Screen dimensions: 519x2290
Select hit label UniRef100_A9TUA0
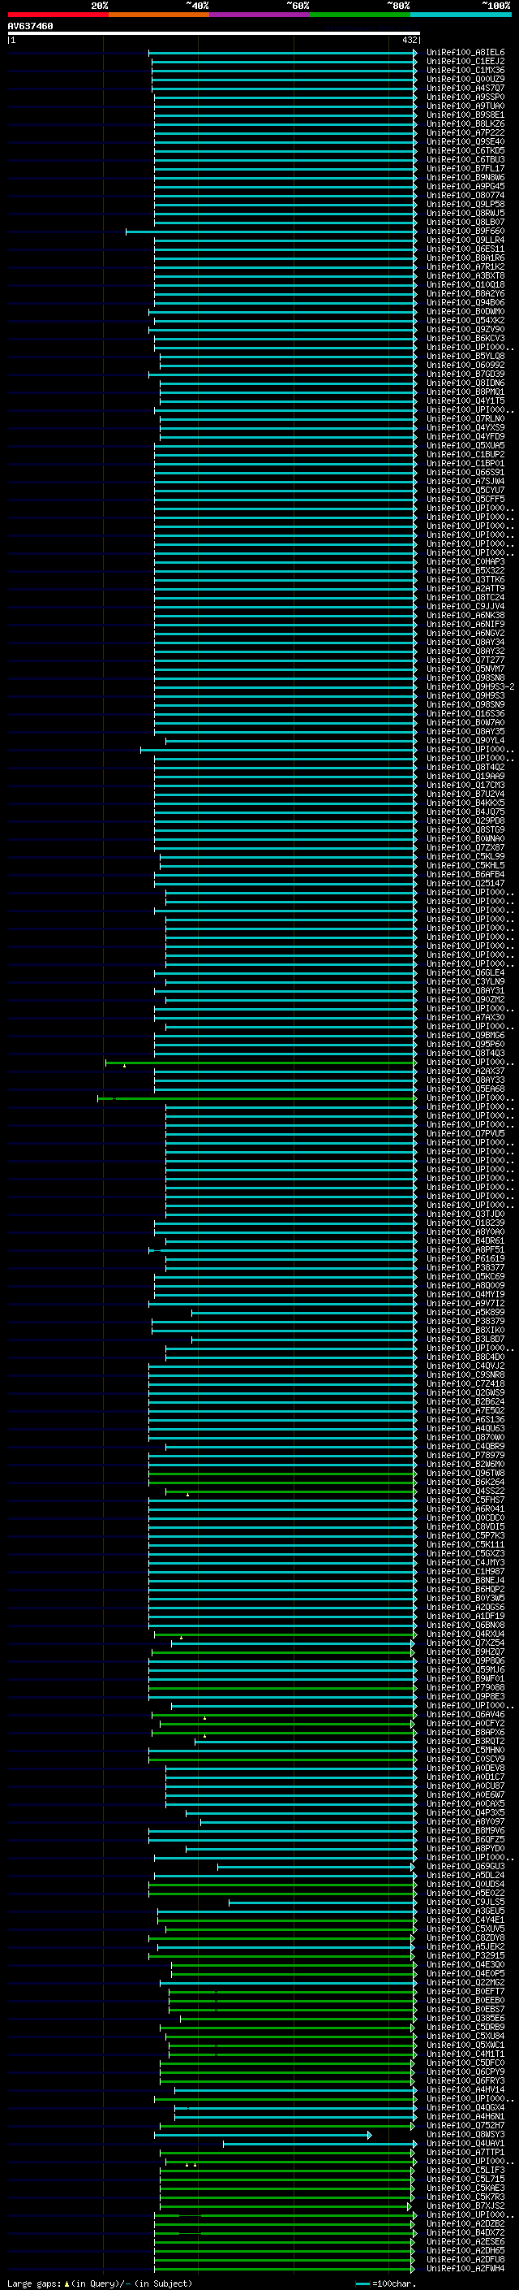click(465, 106)
